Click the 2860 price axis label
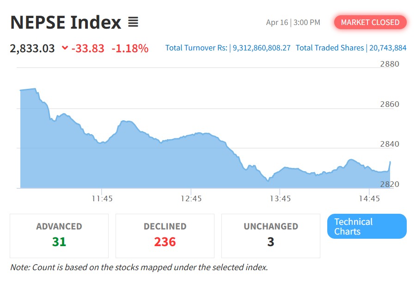The height and width of the screenshot is (285, 416). pyautogui.click(x=389, y=105)
